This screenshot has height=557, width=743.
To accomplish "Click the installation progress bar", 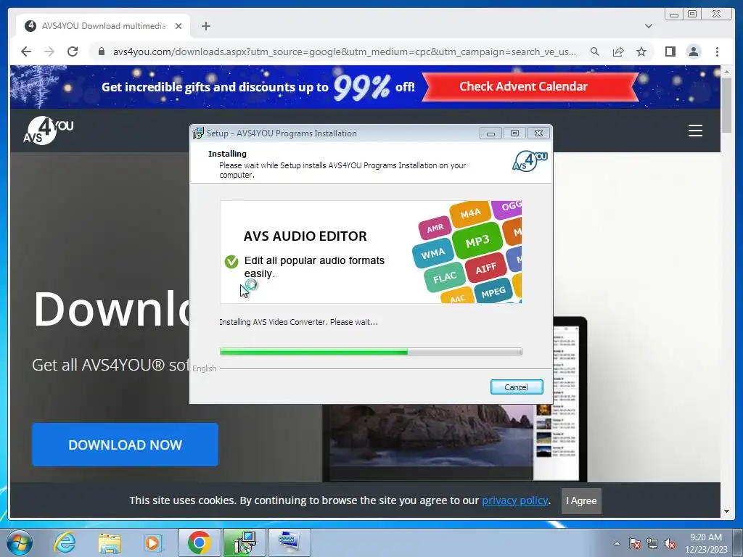I will point(371,352).
